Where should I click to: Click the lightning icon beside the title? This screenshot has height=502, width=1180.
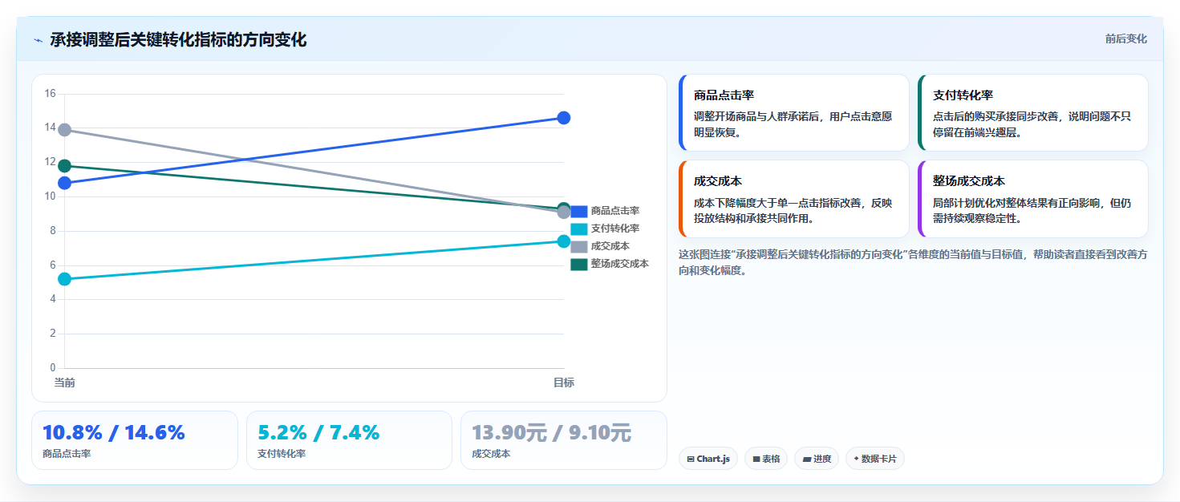tap(38, 40)
